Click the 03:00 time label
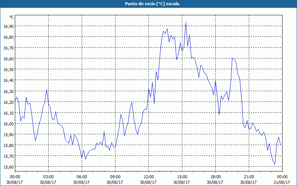Image resolution: width=297 pixels, height=186 pixels. click(49, 177)
